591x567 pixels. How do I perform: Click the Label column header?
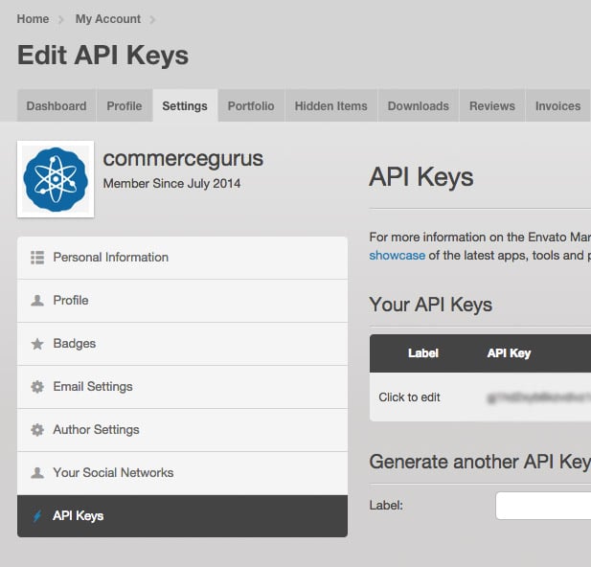[x=423, y=353]
